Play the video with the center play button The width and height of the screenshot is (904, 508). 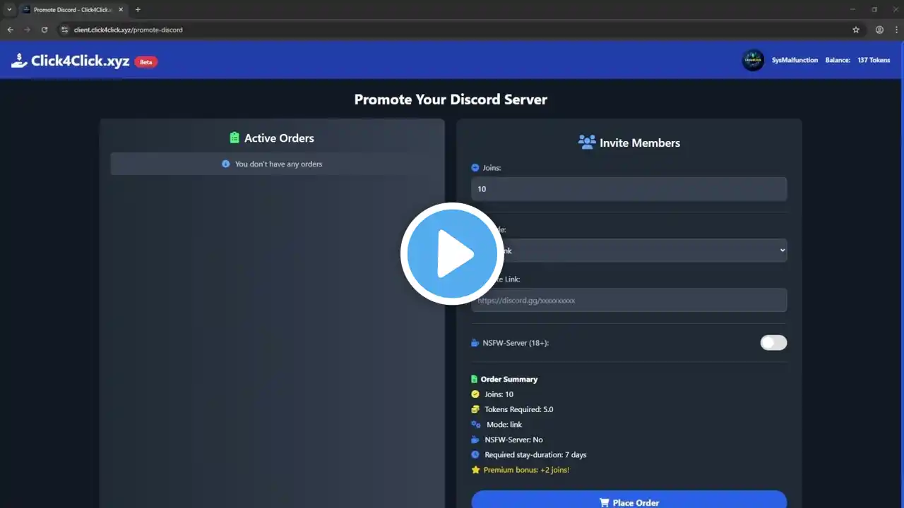point(452,254)
